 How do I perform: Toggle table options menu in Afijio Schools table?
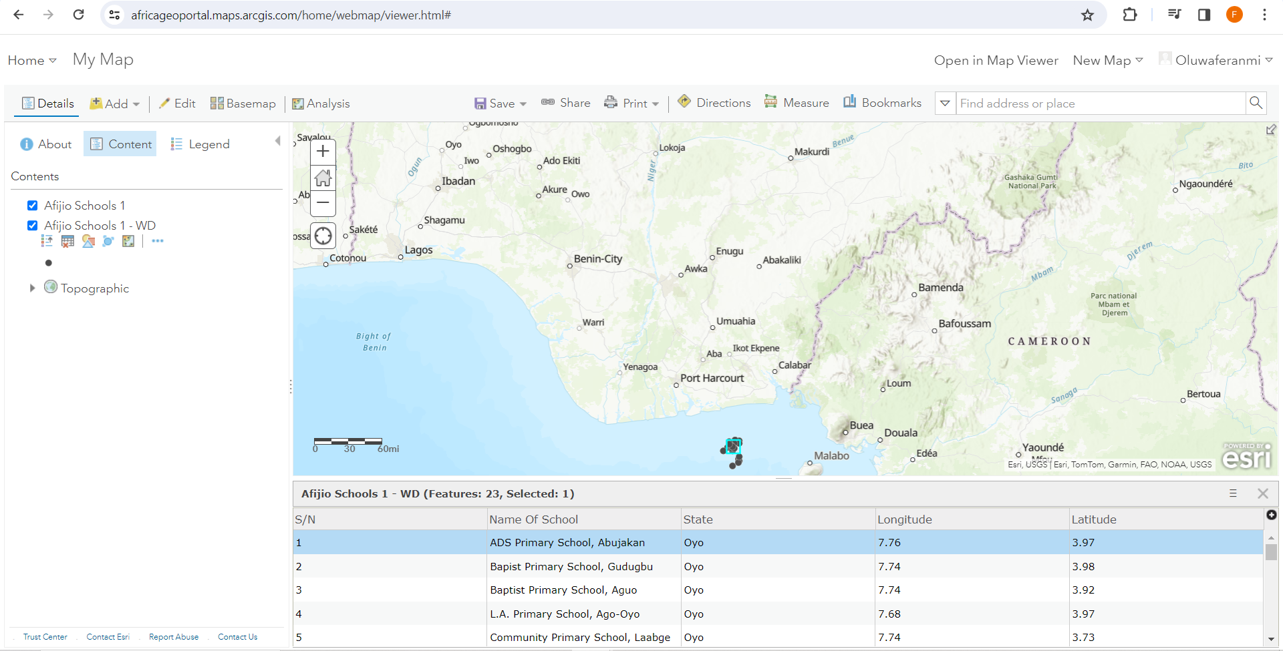(1233, 493)
